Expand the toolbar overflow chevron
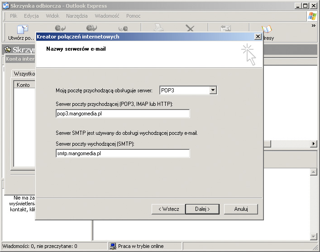This screenshot has height=252, width=320. pos(314,25)
